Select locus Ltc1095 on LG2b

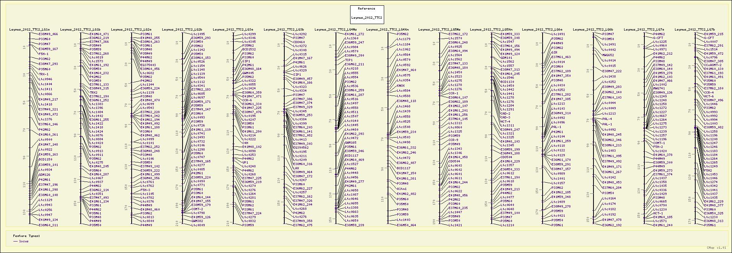198,34
